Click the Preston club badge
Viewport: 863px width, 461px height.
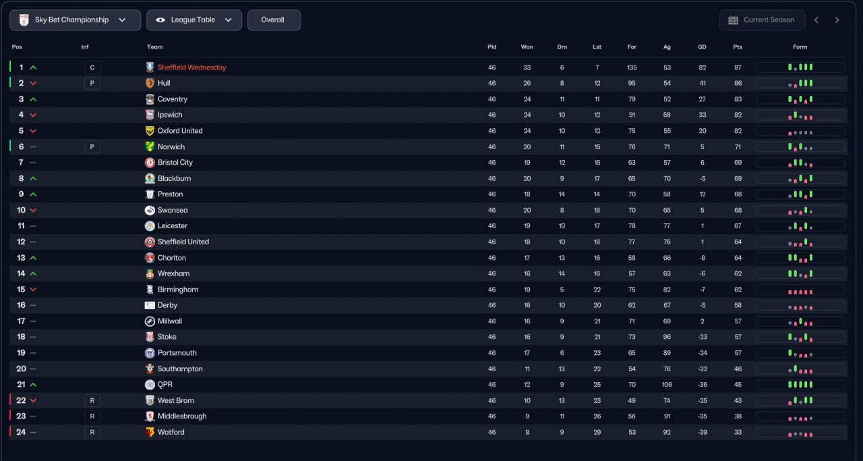pyautogui.click(x=150, y=194)
